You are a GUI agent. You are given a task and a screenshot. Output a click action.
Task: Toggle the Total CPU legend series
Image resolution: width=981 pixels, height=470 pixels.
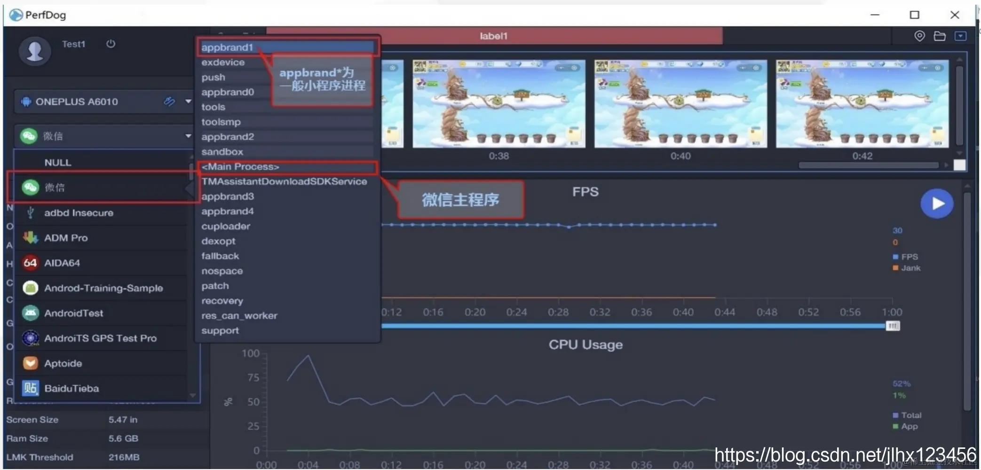907,415
